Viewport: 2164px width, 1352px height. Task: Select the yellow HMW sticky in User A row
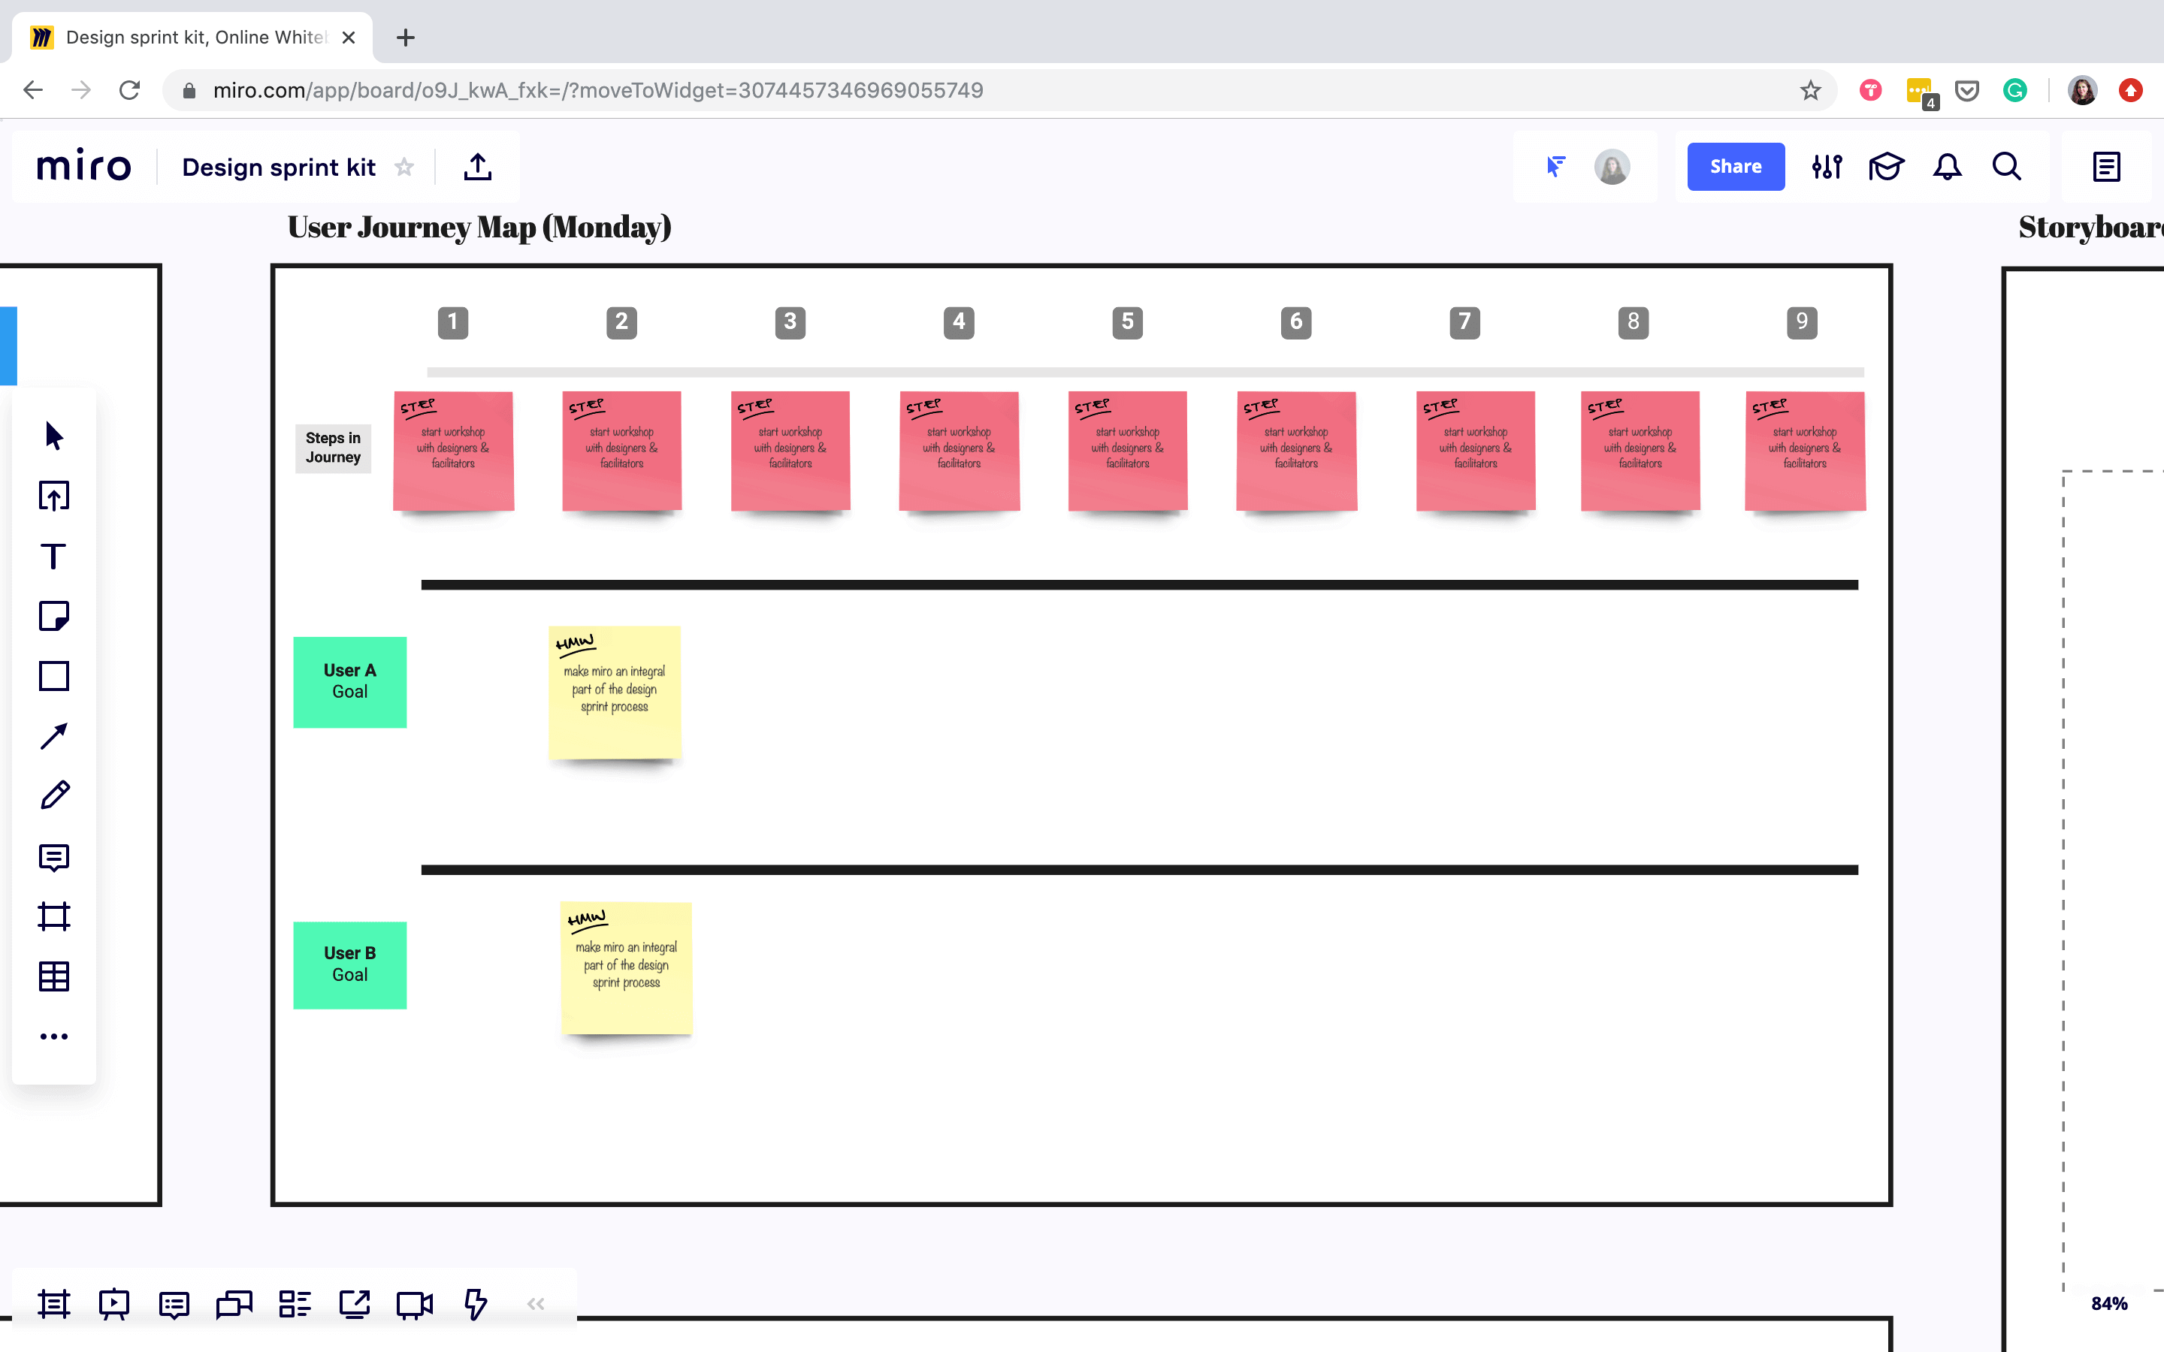615,692
